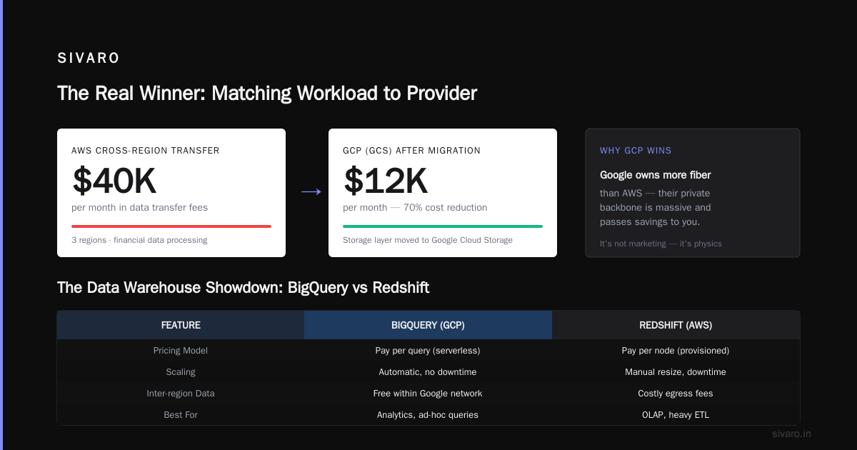This screenshot has width=857, height=450.
Task: Select 'OLAP, heavy ETL' cell
Action: tap(676, 415)
